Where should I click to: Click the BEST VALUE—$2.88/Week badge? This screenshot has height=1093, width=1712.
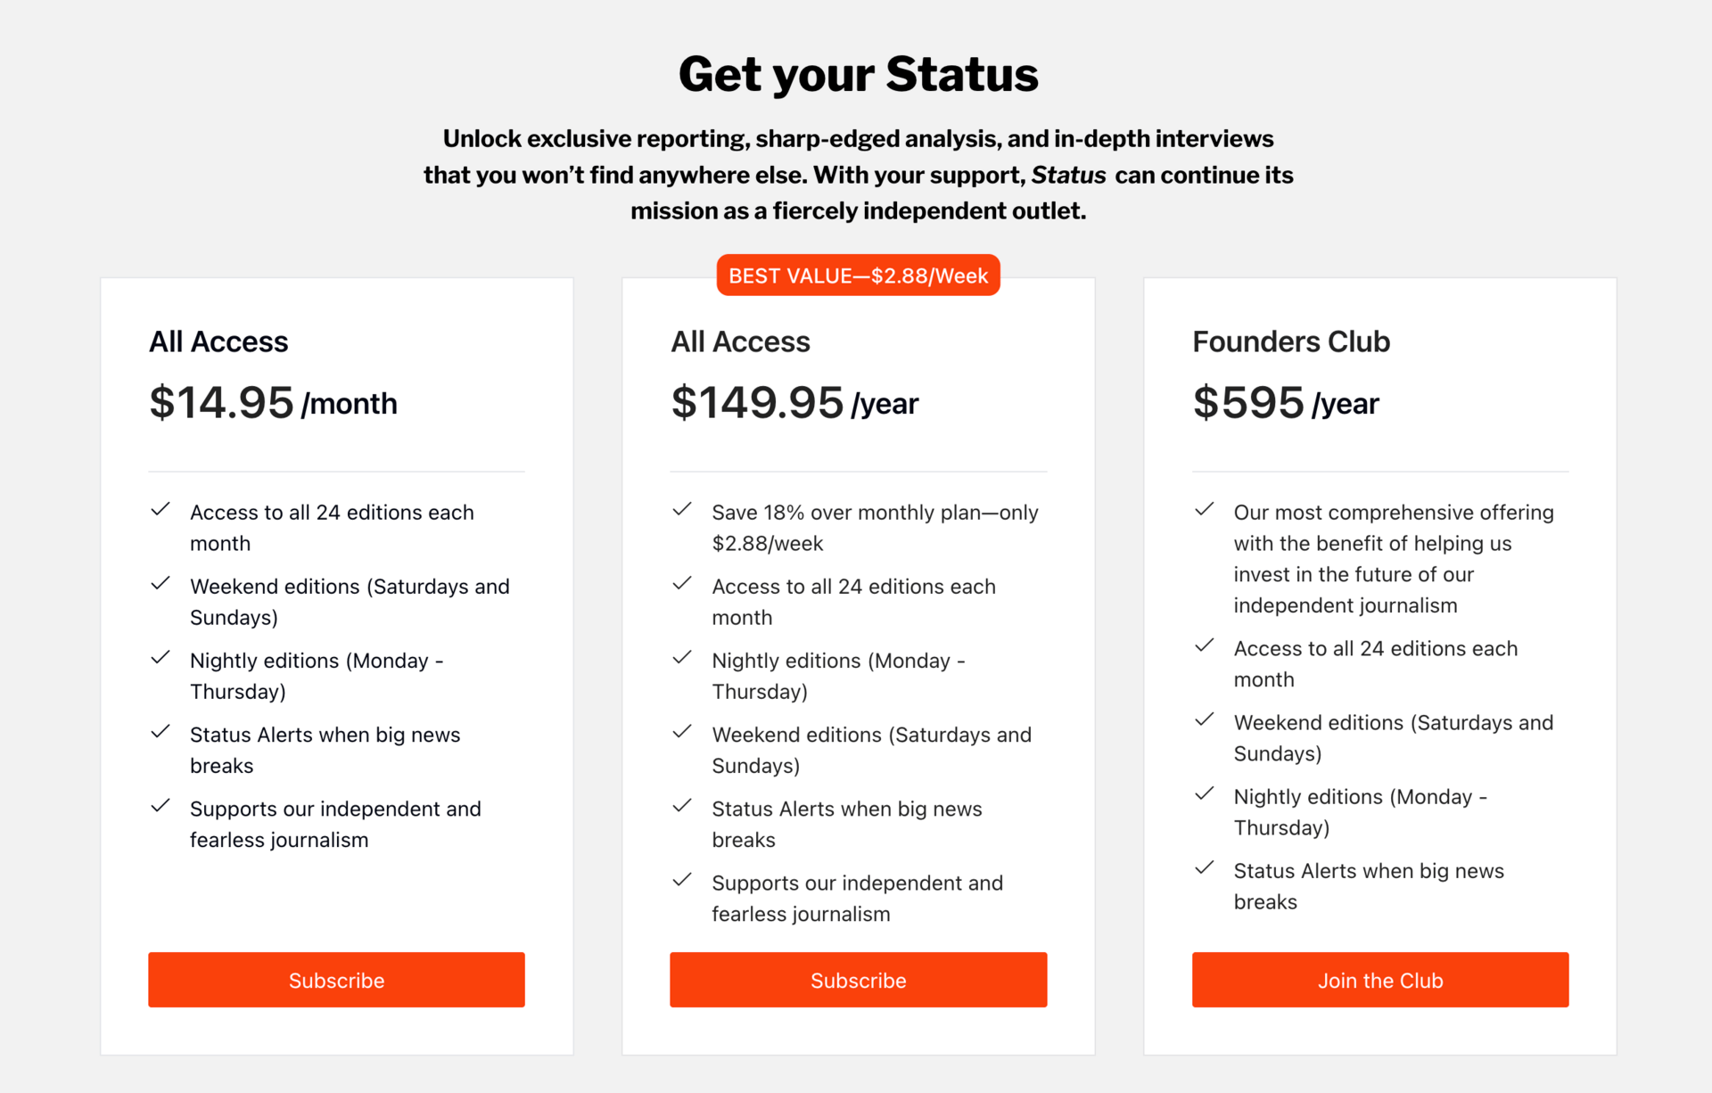tap(858, 275)
